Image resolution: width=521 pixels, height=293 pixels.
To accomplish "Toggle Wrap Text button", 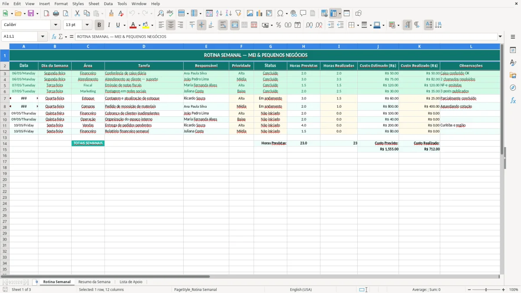I will tap(223, 25).
